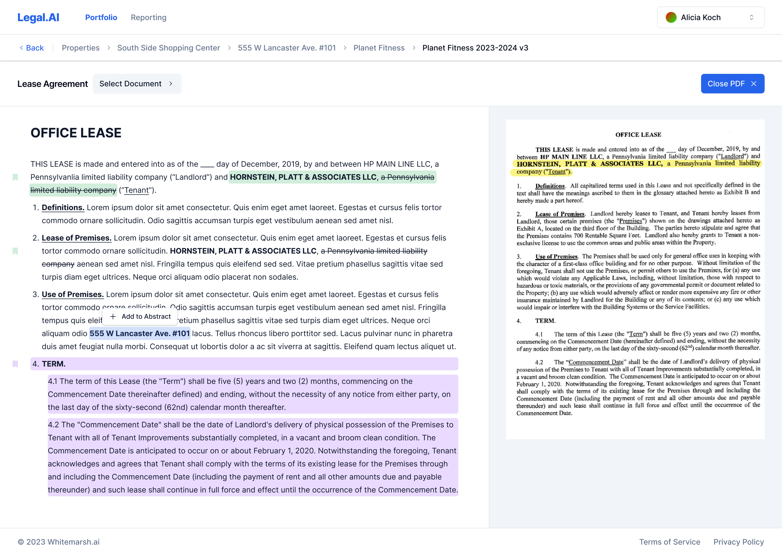Click the Lease of Premises heading
This screenshot has height=556, width=782.
tap(77, 238)
